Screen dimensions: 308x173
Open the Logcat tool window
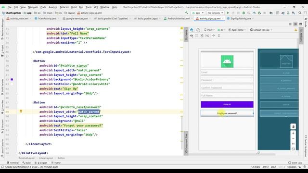click(x=40, y=163)
